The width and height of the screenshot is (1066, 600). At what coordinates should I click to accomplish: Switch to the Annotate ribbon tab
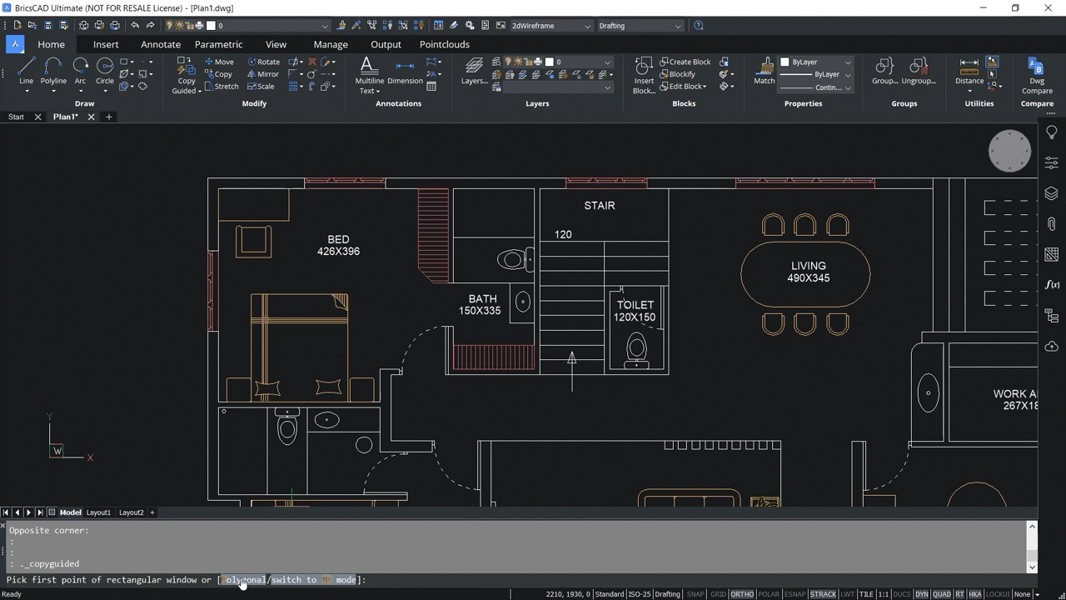tap(160, 44)
